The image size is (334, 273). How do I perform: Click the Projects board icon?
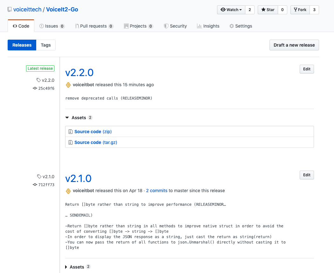point(126,26)
